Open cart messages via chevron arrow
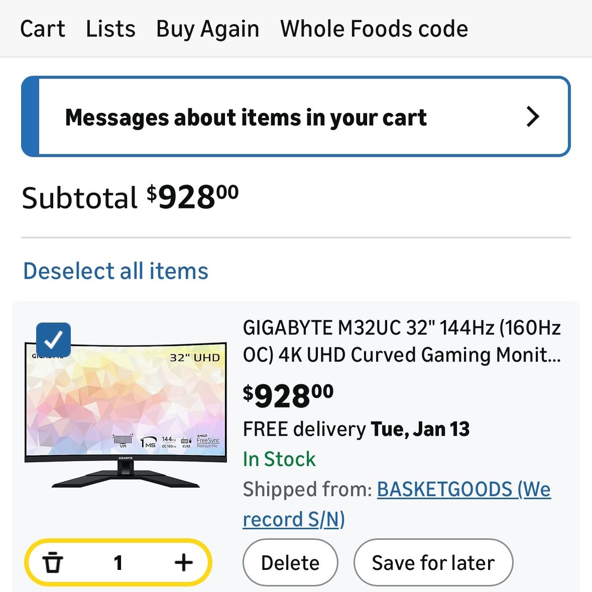Viewport: 592px width, 592px height. 533,116
